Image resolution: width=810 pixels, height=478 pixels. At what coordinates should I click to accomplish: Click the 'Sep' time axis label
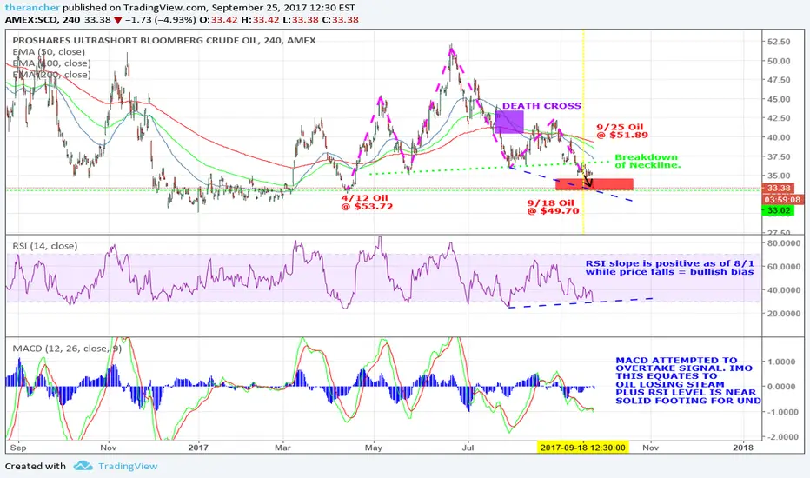tap(18, 448)
